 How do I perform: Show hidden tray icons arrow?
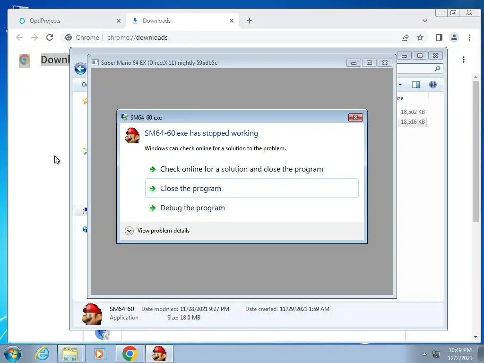425,354
